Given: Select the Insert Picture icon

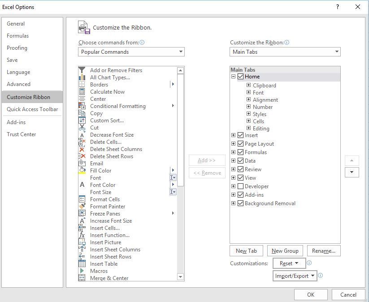Looking at the screenshot, I should (x=82, y=242).
